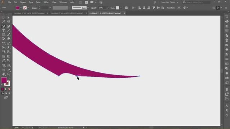Viewport: 230px width, 129px height.
Task: Enable Draw Normal mode
Action: pos(3,93)
